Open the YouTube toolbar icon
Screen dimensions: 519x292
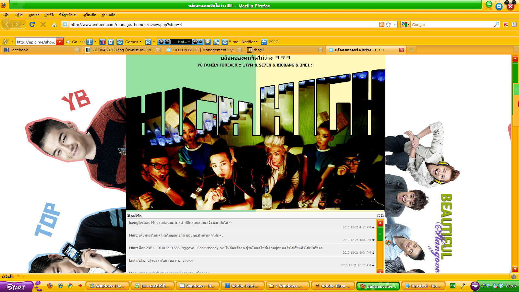[103, 42]
